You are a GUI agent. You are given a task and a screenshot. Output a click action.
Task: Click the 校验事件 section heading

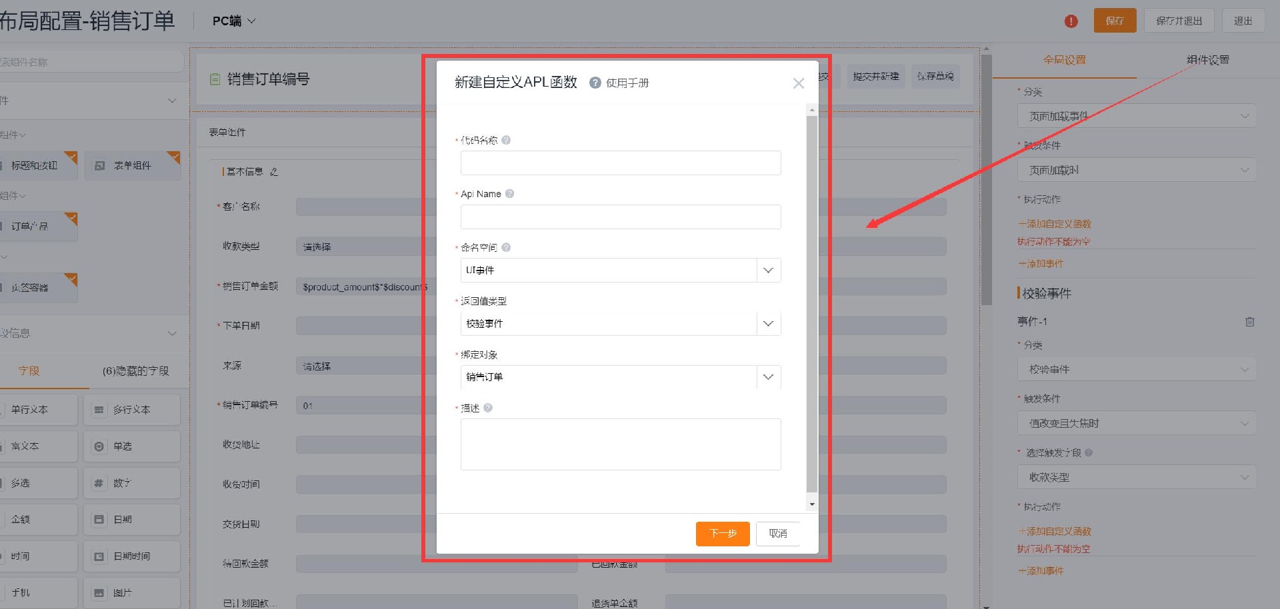(x=1047, y=294)
